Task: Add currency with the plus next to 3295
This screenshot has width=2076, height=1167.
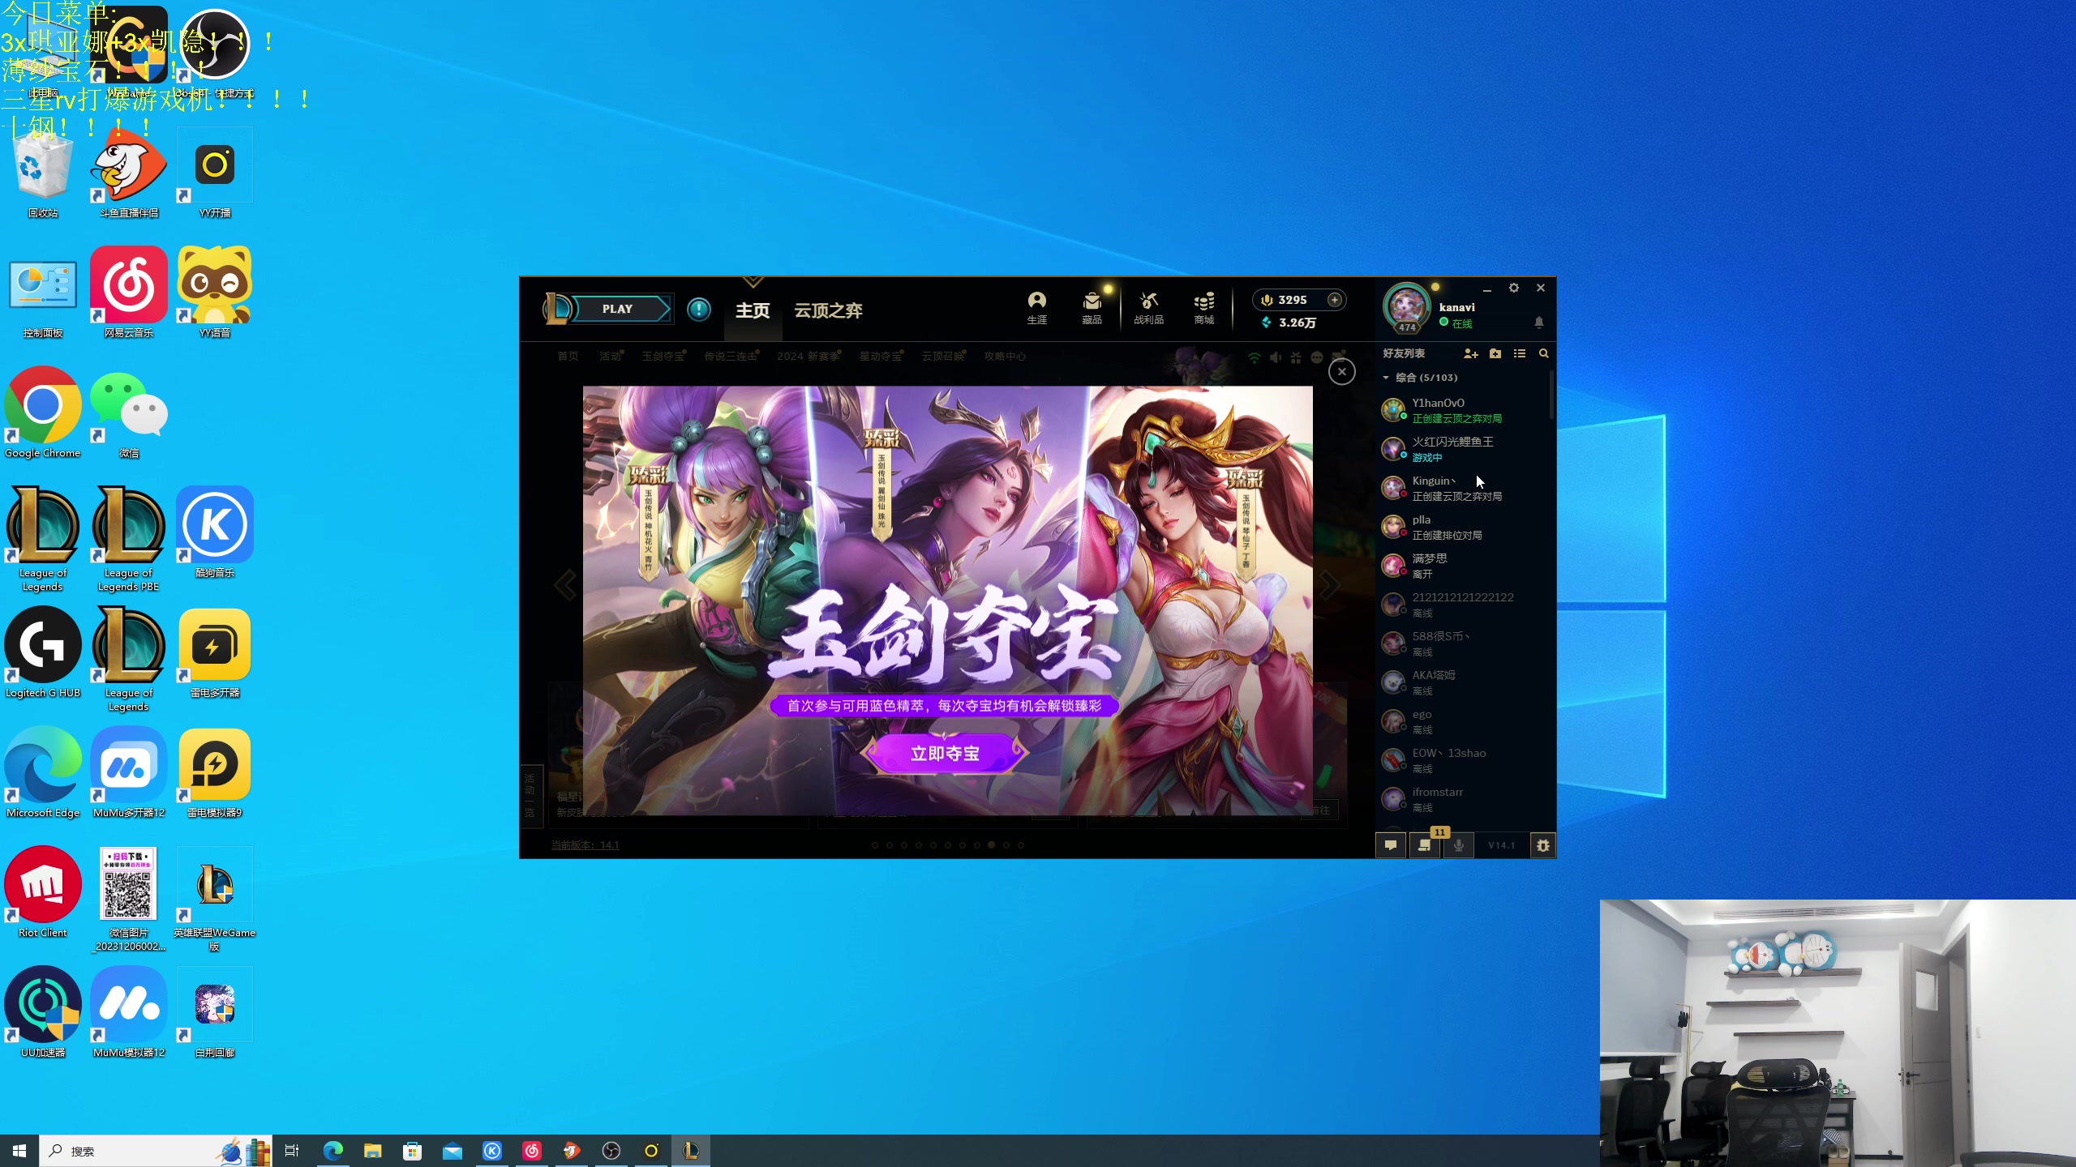Action: coord(1334,300)
